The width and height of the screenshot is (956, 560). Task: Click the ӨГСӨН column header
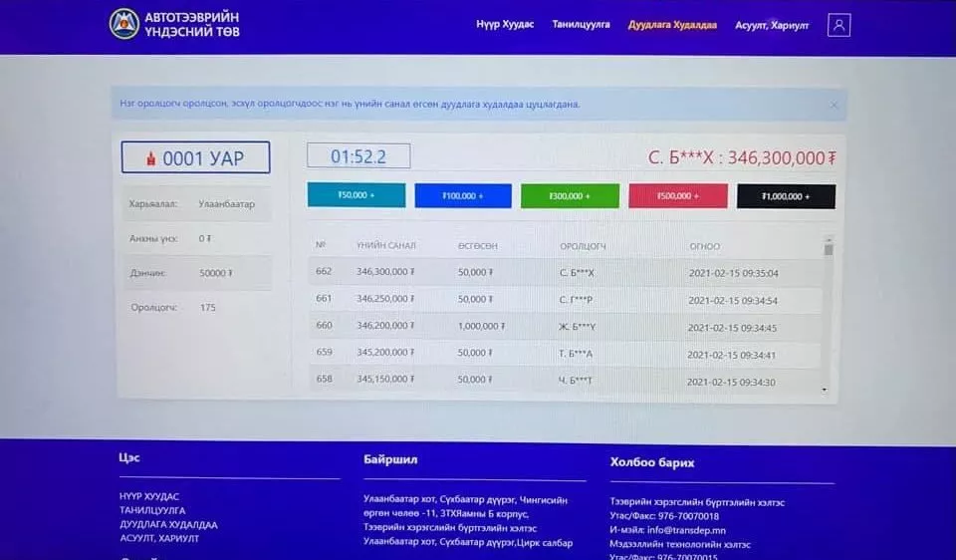coord(477,246)
